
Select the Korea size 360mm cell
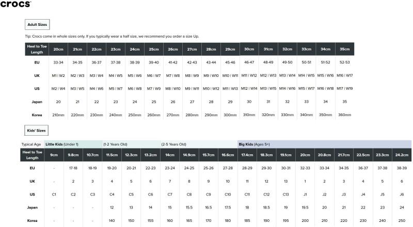(x=344, y=115)
